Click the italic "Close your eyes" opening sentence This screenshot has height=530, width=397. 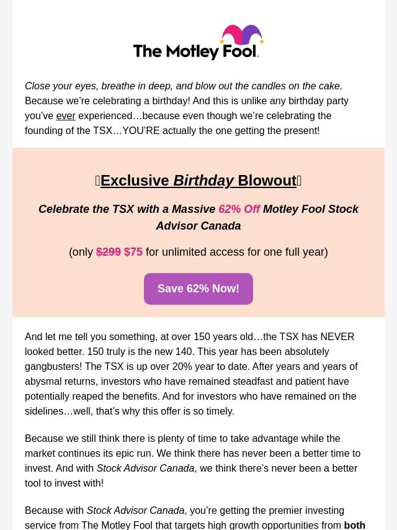[184, 86]
